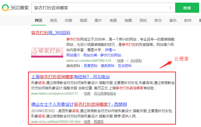
Task: Click the www.hebtv.com/qiyexinxi URL
Action: 56,94
